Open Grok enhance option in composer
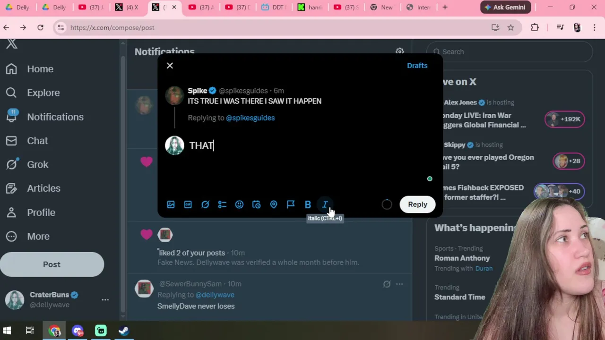Image resolution: width=605 pixels, height=340 pixels. [x=205, y=204]
